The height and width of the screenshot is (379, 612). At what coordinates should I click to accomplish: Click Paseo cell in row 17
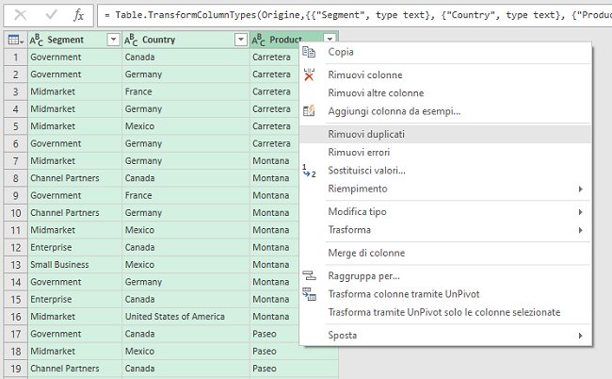(x=275, y=334)
